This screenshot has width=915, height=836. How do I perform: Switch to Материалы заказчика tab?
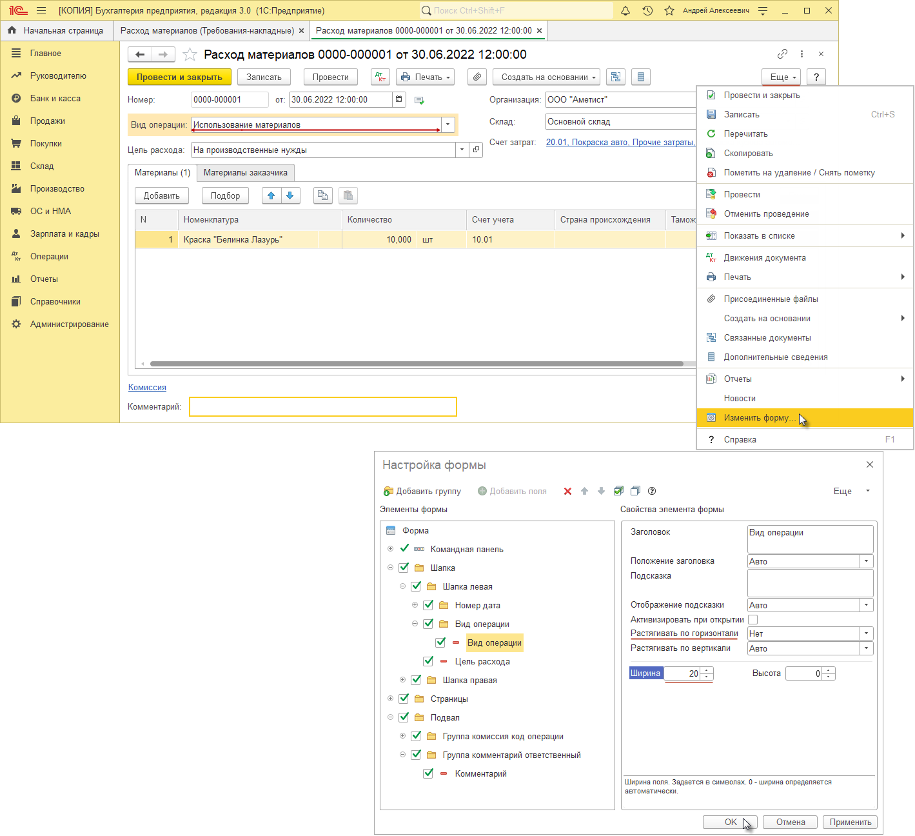[246, 172]
